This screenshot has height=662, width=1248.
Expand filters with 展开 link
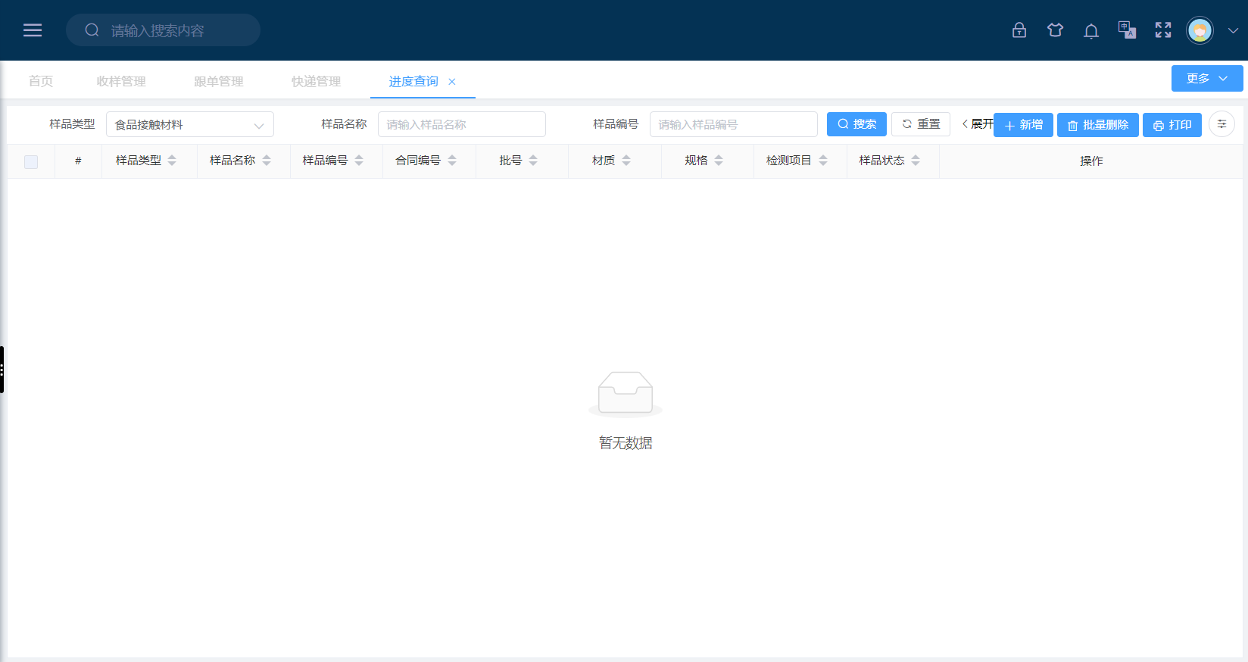tap(977, 124)
